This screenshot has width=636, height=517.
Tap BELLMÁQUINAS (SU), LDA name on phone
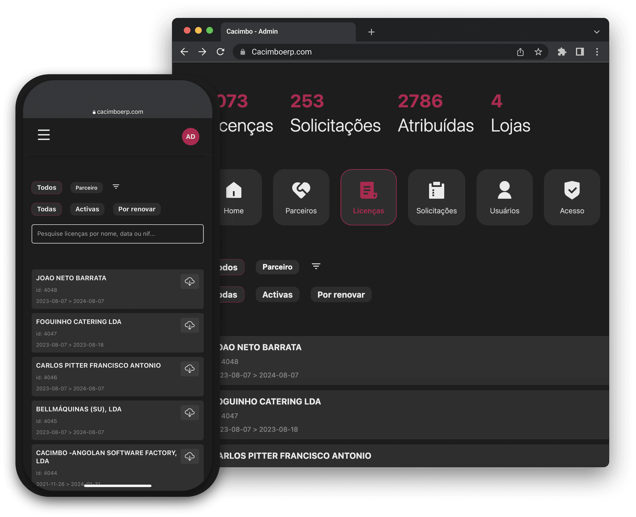[79, 409]
